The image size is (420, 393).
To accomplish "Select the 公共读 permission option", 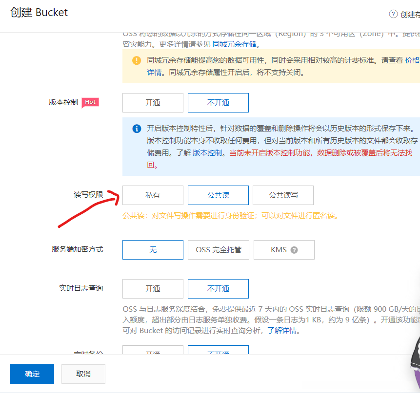I will (x=218, y=195).
